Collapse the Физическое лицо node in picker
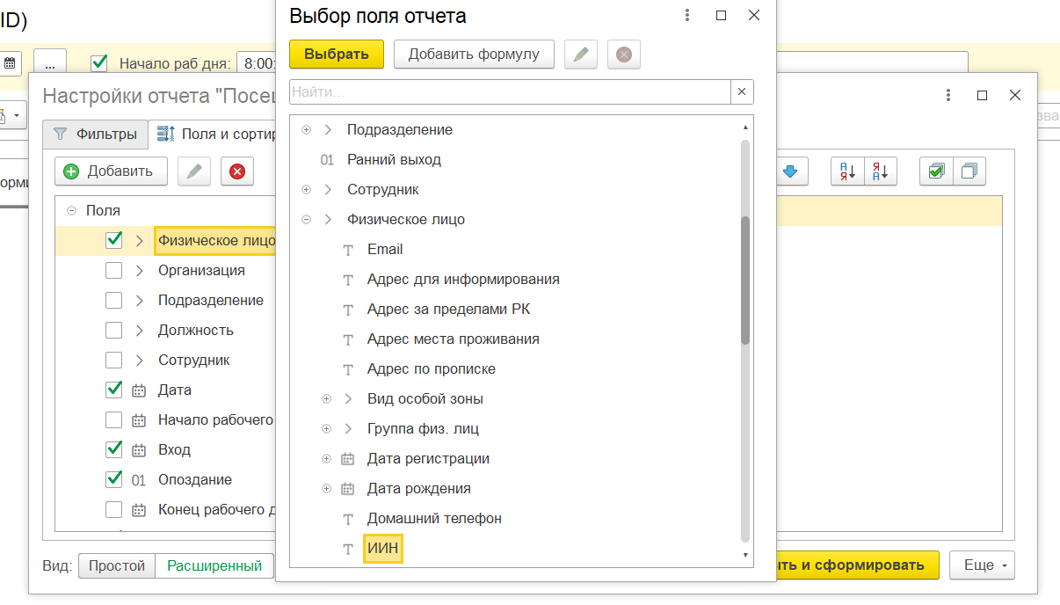 307,220
